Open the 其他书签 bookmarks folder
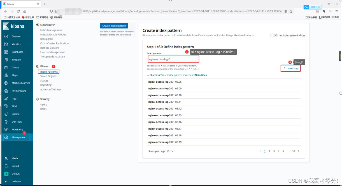 [311, 17]
